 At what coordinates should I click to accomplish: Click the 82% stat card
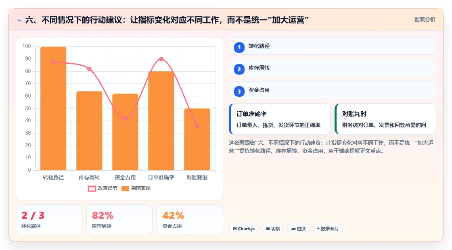(119, 219)
